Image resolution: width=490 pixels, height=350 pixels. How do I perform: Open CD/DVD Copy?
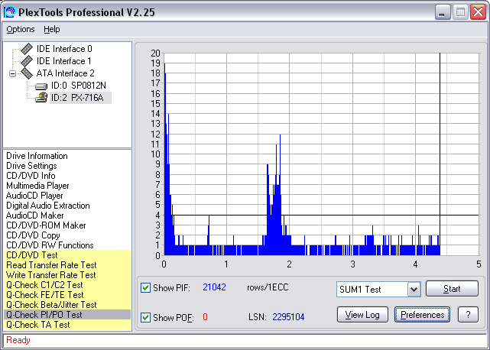coord(33,235)
